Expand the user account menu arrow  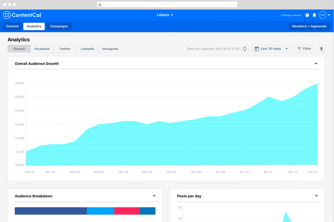[329, 15]
